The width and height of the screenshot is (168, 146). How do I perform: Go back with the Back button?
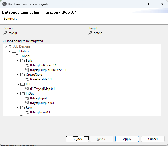click(77, 139)
